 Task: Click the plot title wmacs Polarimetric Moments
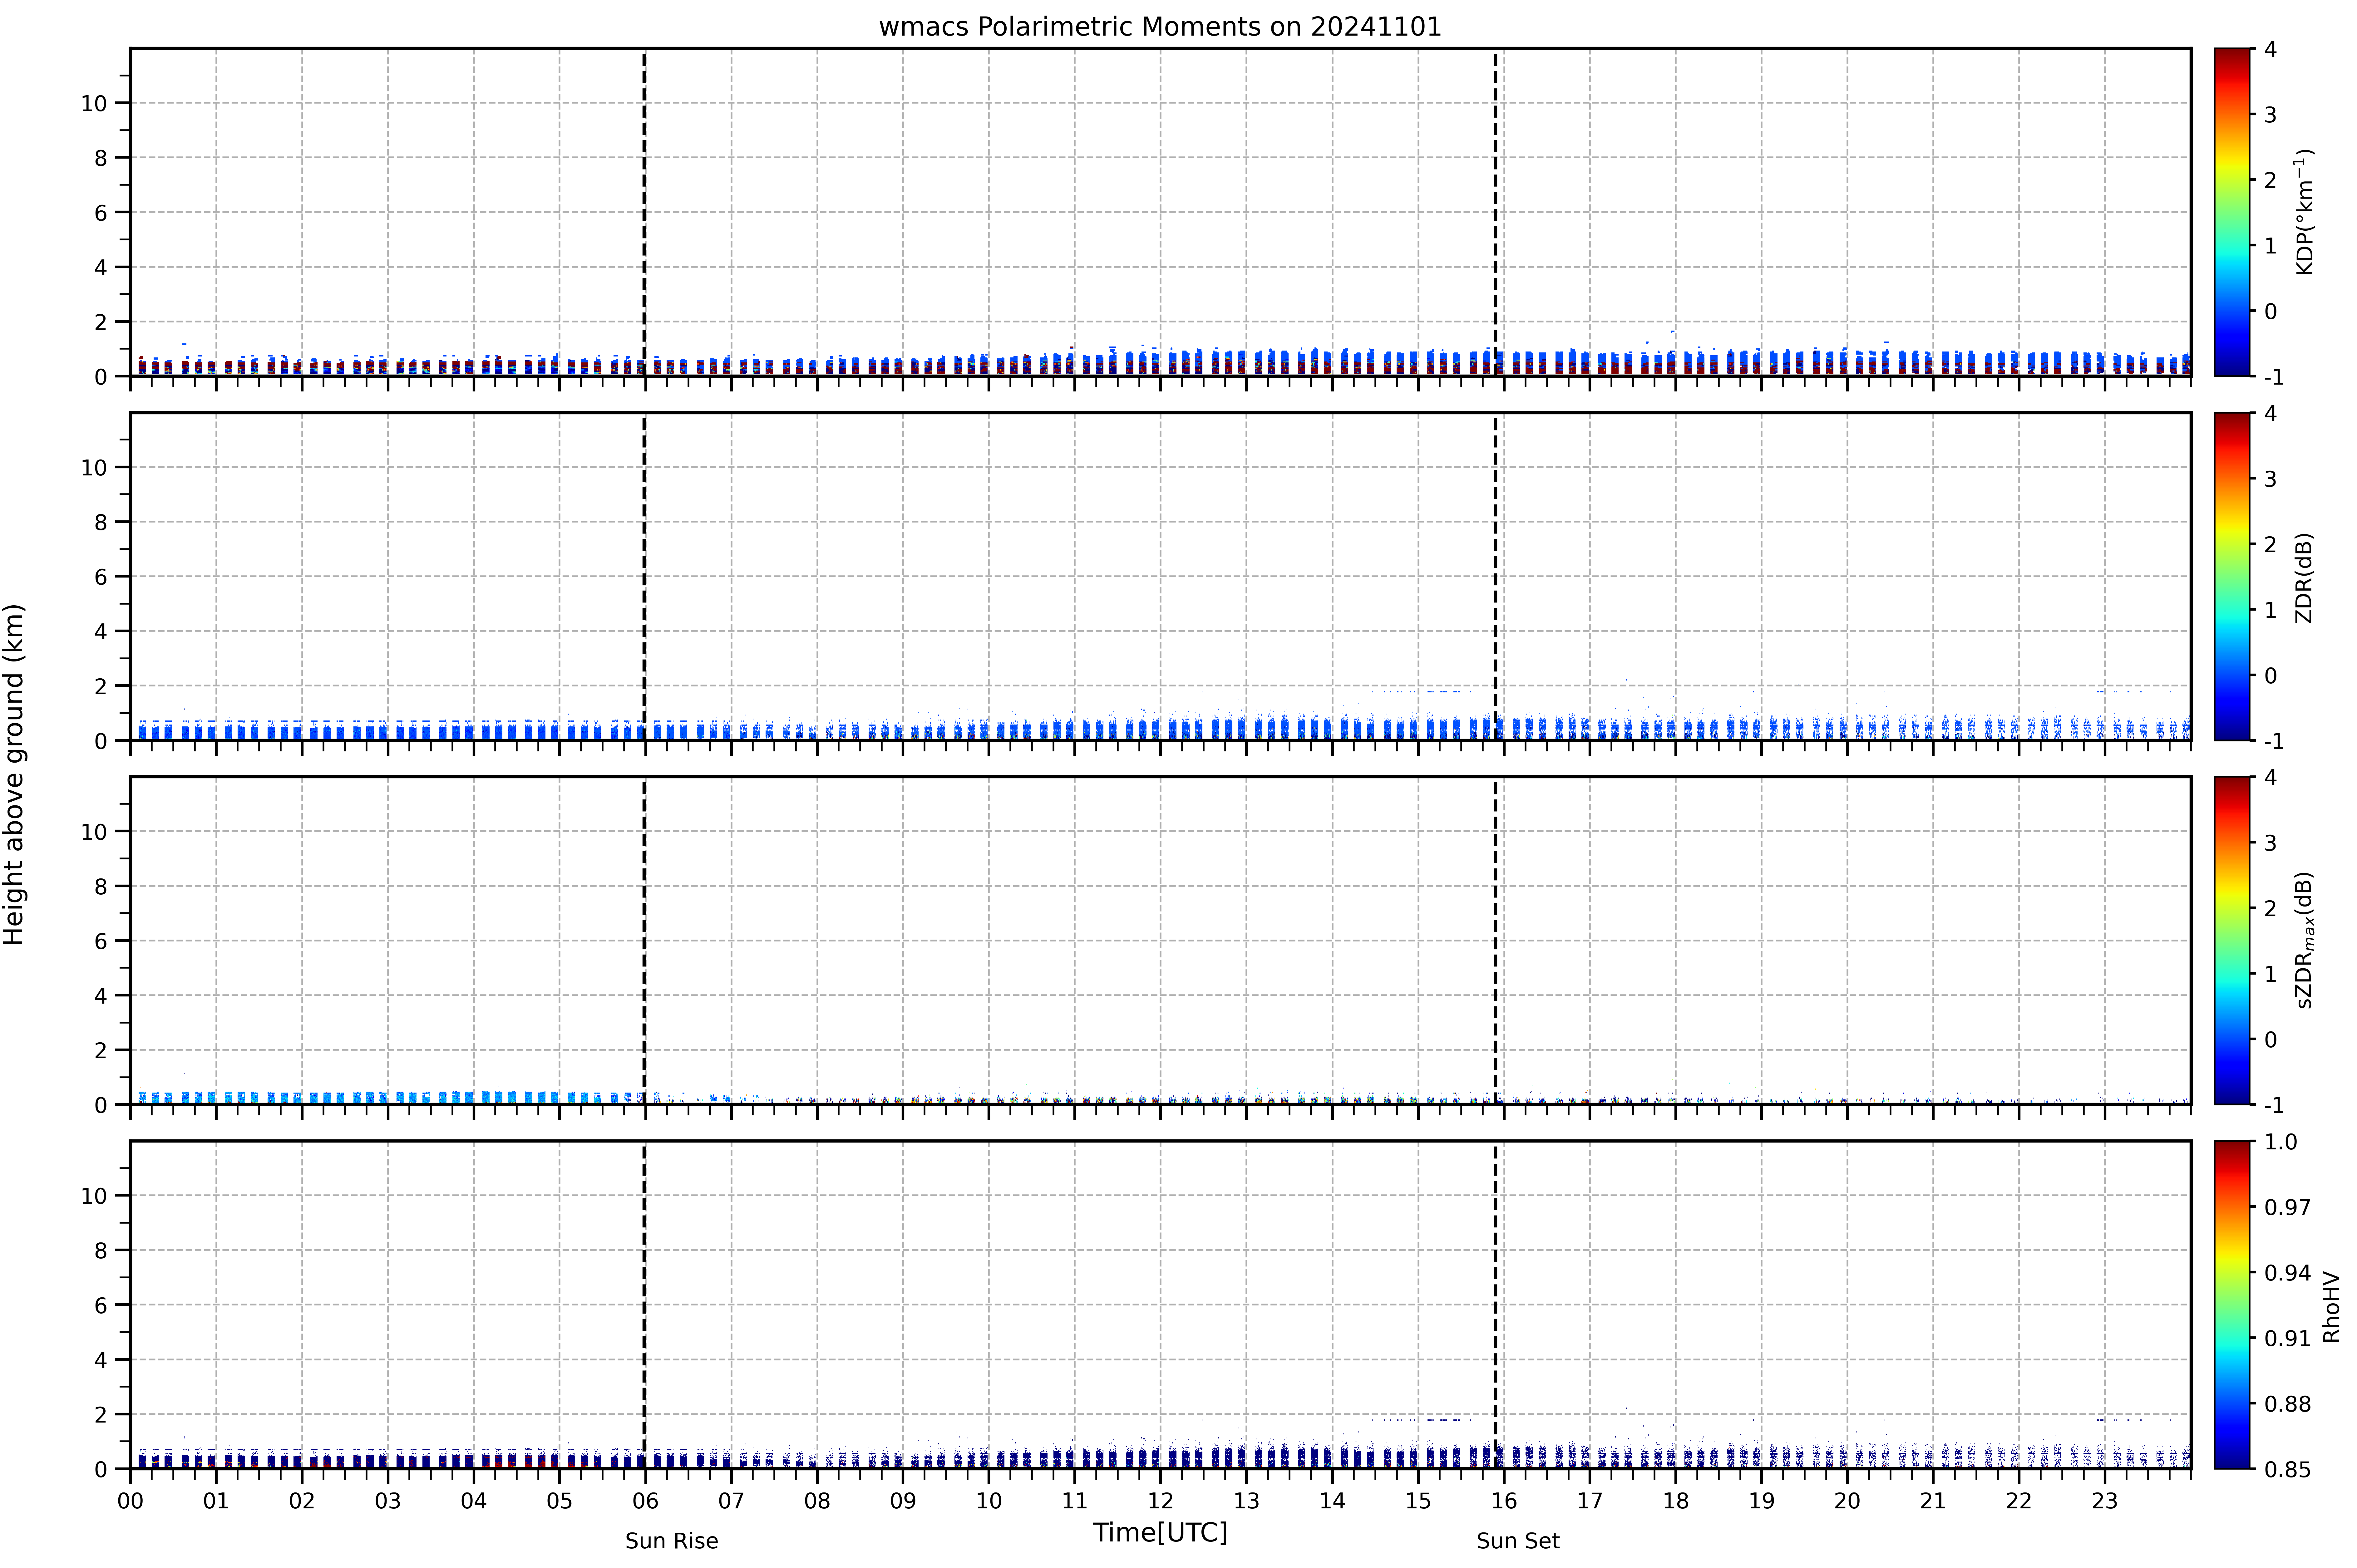1160,27
